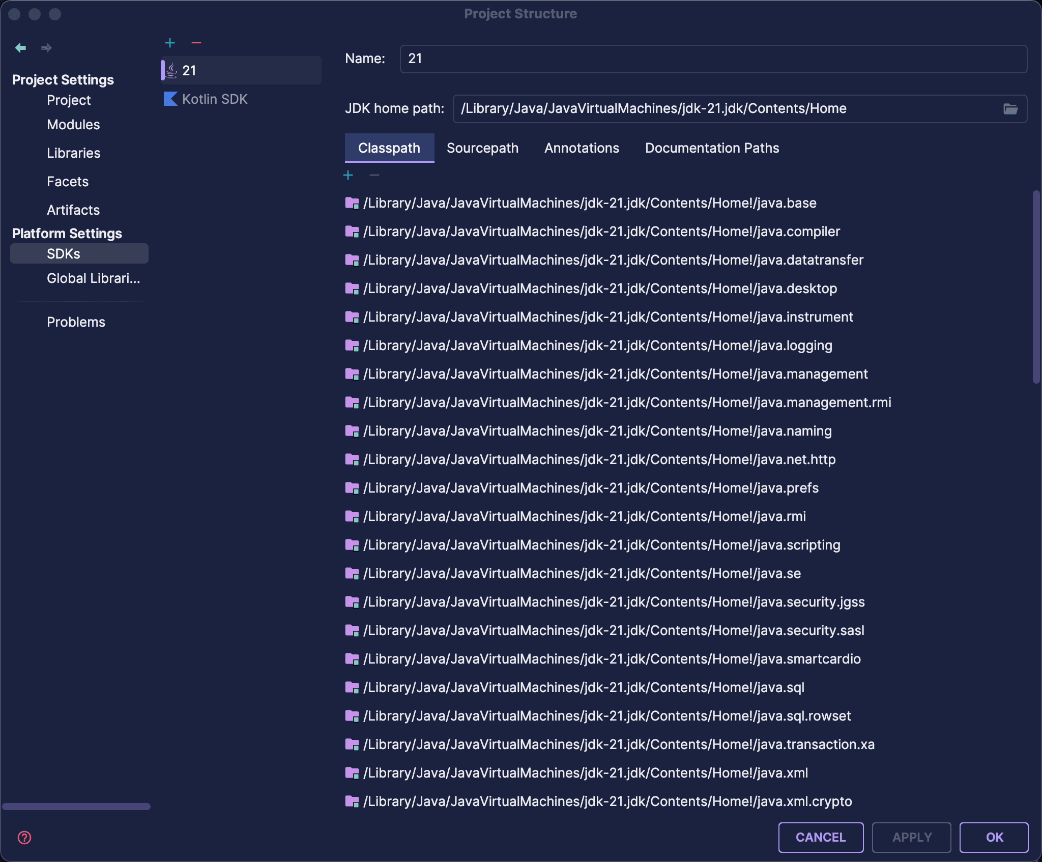Open the Problems section
Screen dimensions: 1042x862
[76, 322]
